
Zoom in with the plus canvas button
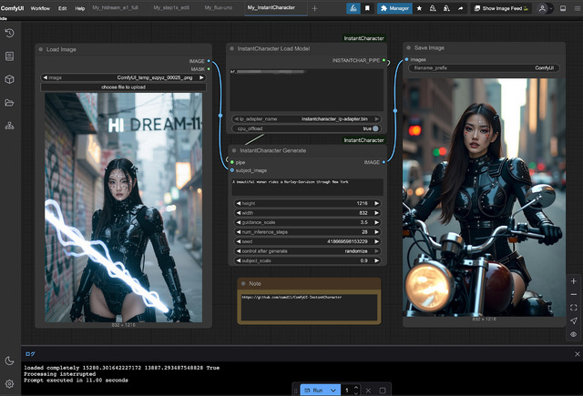(574, 281)
